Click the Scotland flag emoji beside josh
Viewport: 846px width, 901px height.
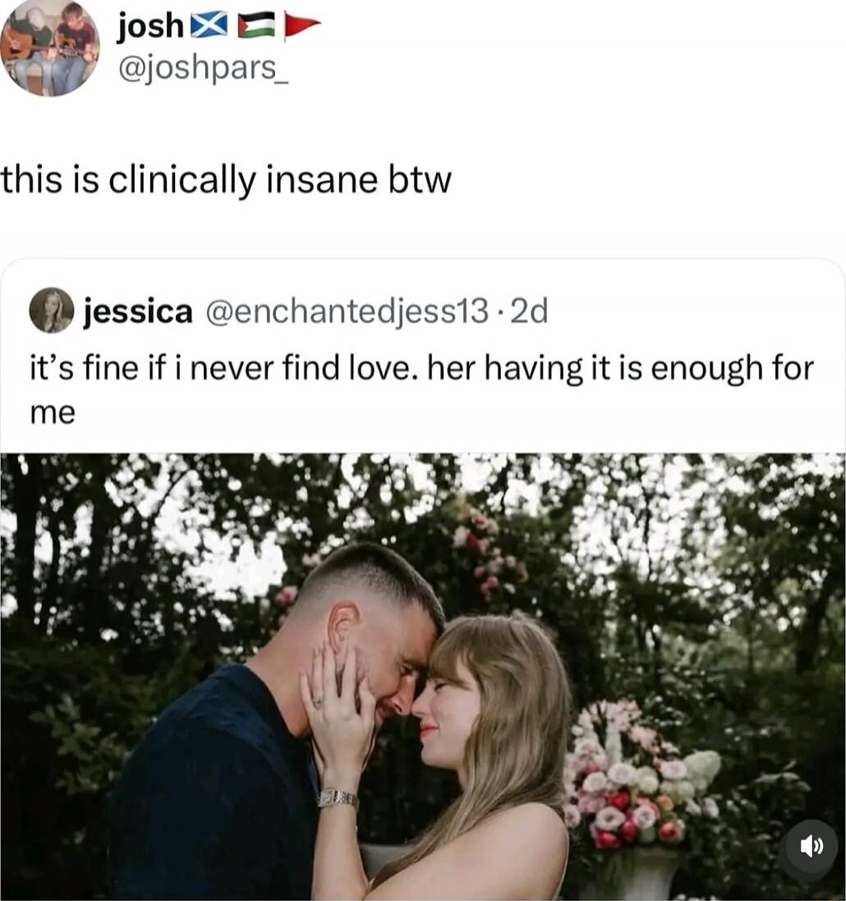click(x=209, y=27)
